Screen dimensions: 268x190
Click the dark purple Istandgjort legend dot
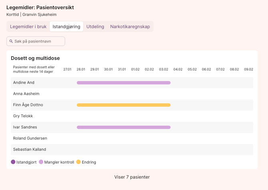point(13,162)
